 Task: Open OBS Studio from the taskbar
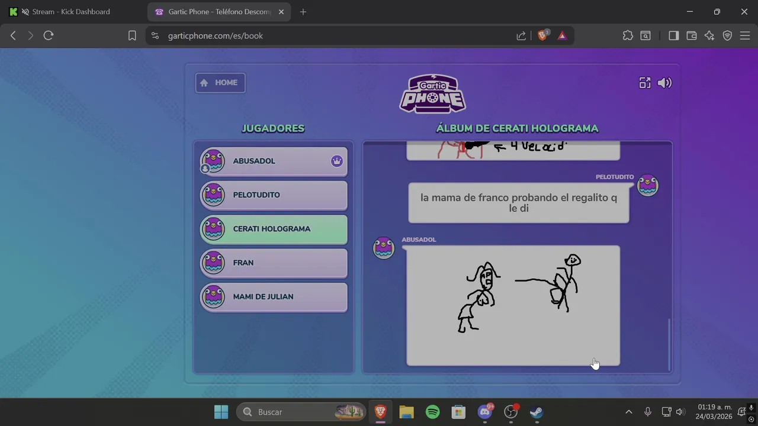pyautogui.click(x=511, y=412)
